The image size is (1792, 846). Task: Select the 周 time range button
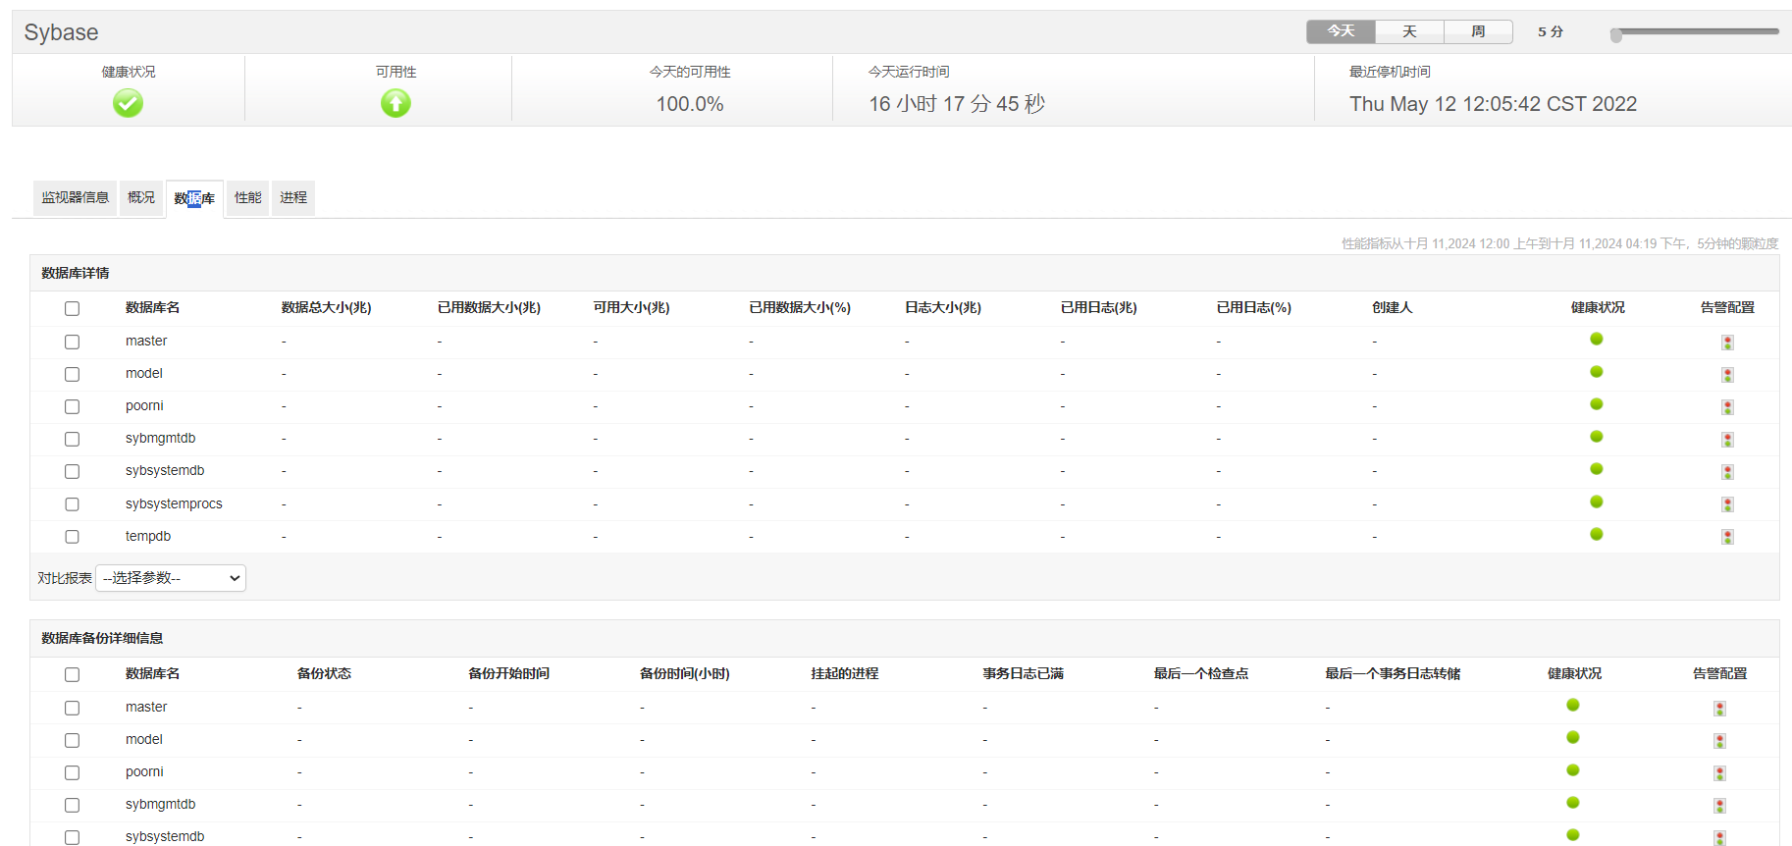click(1478, 31)
